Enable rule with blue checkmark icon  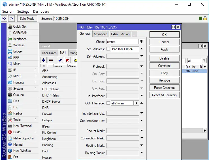coord(60,60)
